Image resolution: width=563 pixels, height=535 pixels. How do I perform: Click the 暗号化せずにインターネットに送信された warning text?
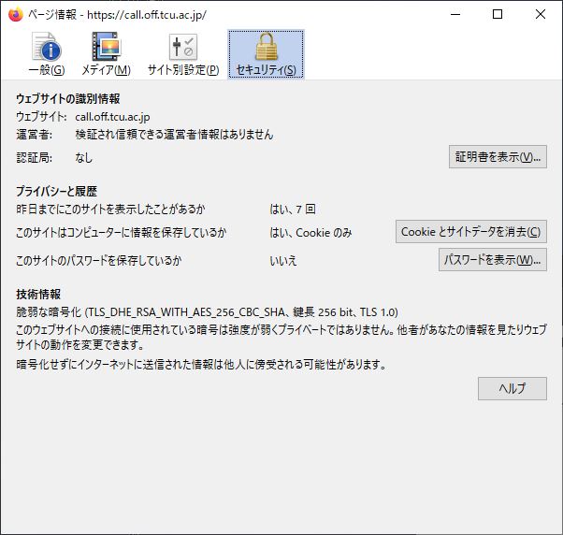pyautogui.click(x=201, y=365)
